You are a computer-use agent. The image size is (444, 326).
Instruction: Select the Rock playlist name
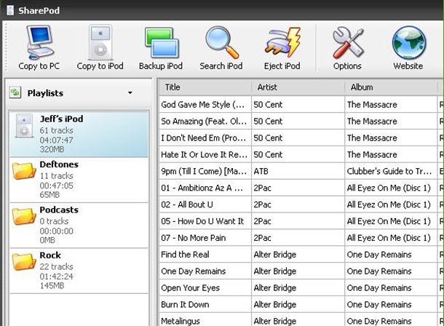[50, 255]
